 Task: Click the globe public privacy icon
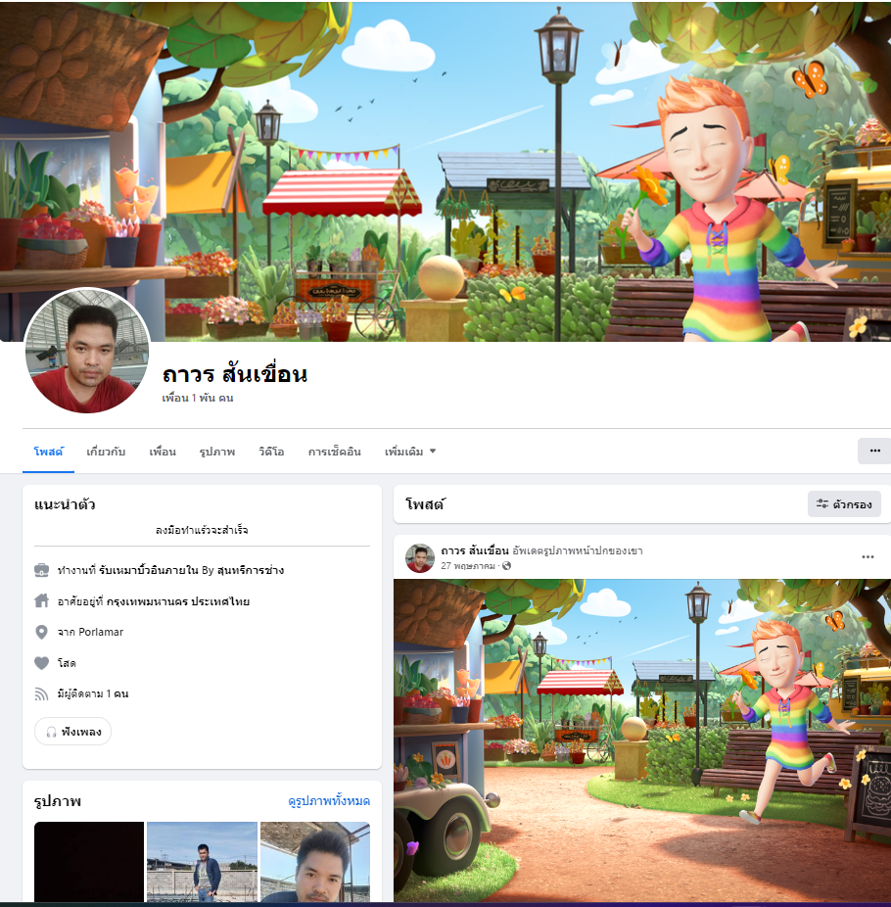506,566
